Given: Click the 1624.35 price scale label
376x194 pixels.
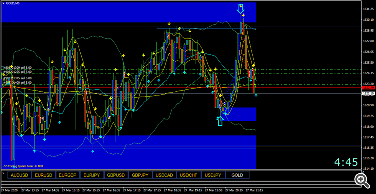Looking at the screenshot, I should [x=368, y=73].
